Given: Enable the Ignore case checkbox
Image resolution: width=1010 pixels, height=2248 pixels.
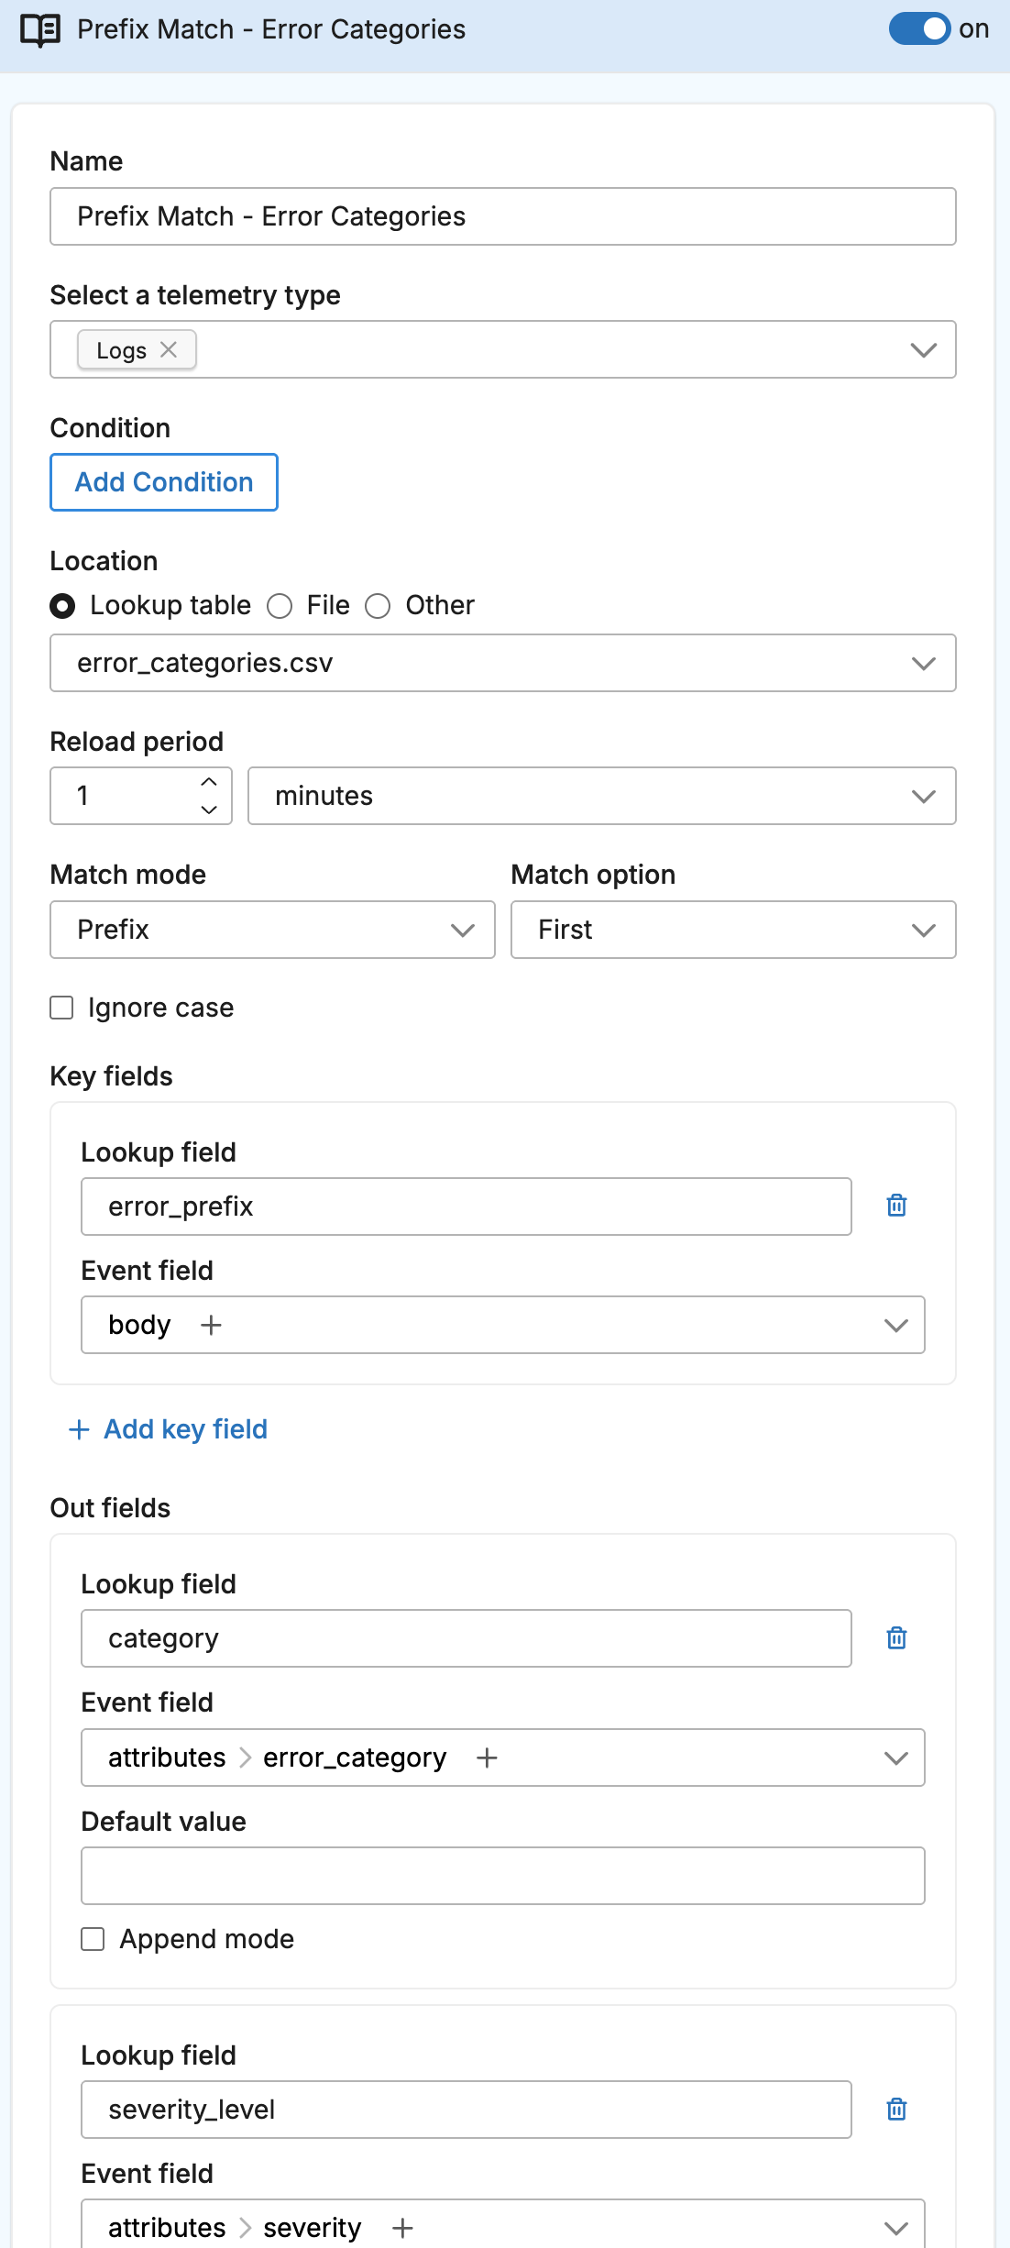Looking at the screenshot, I should (x=62, y=1008).
